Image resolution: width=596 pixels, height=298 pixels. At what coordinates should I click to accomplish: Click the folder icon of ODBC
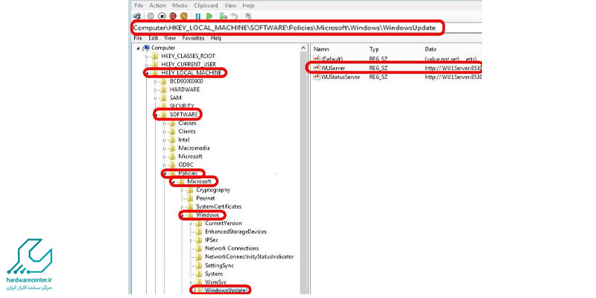(x=172, y=165)
